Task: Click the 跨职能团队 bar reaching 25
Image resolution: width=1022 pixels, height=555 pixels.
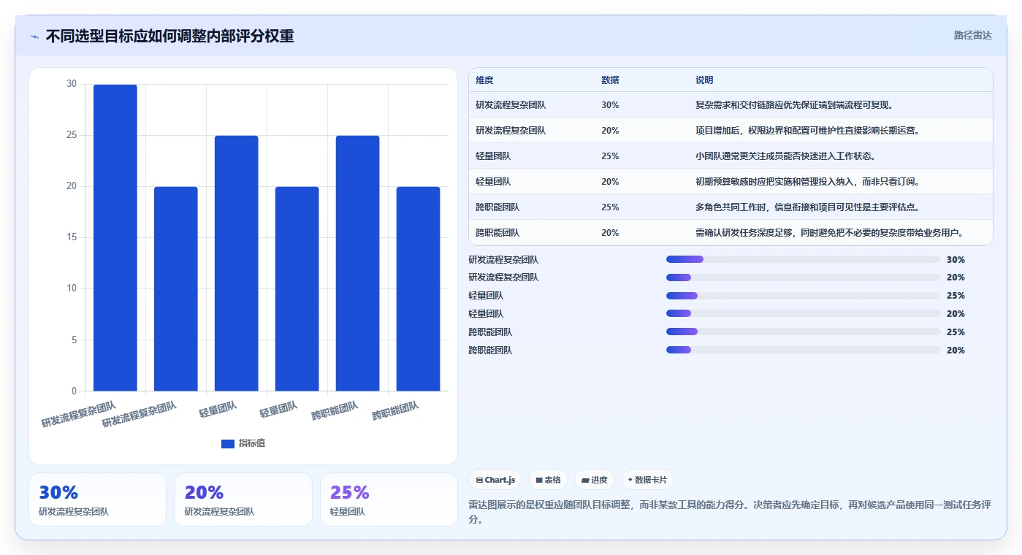Action: pyautogui.click(x=358, y=263)
